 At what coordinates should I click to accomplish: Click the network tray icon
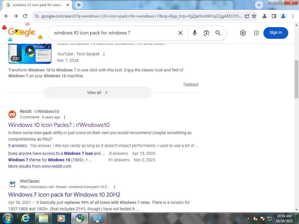[x=270, y=218]
